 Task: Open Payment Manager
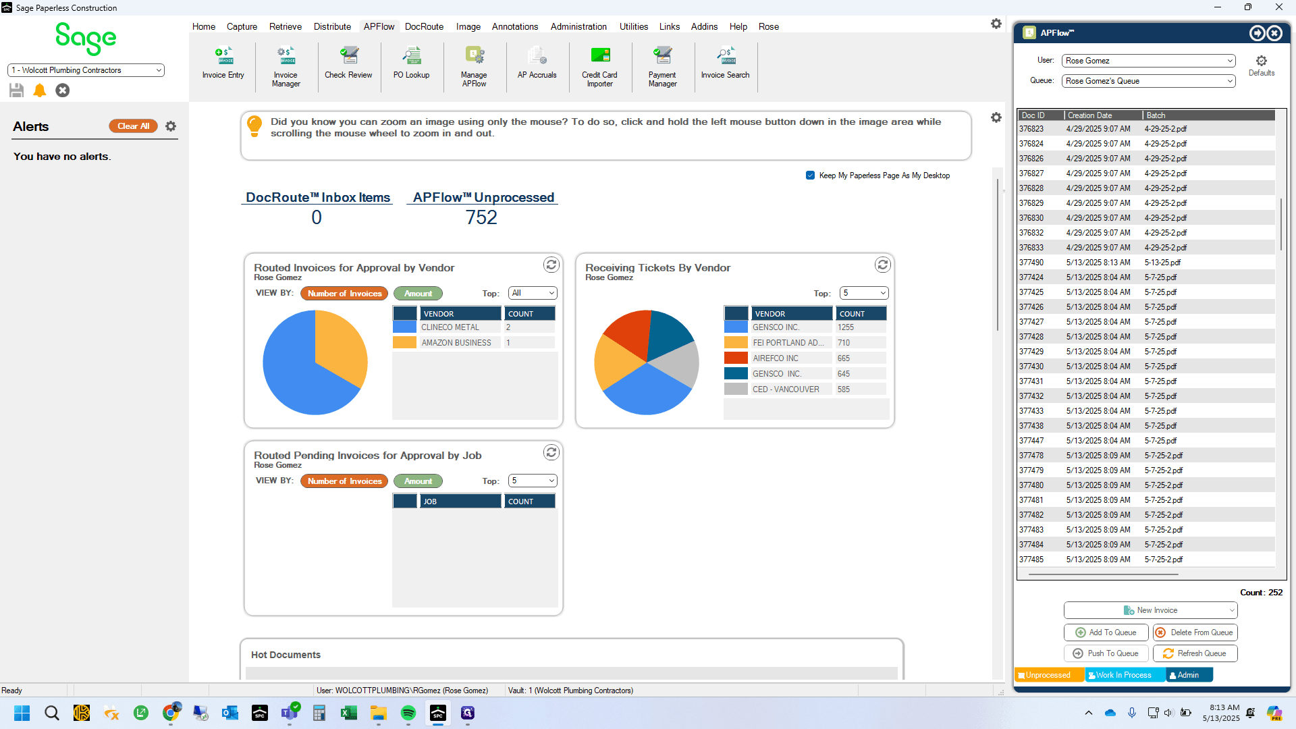click(662, 67)
